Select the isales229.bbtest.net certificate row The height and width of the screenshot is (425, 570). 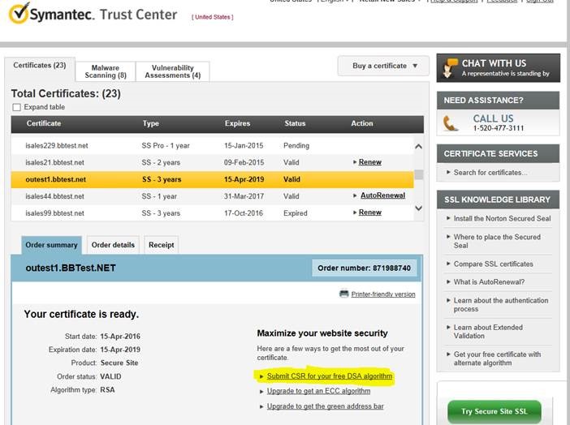click(212, 146)
